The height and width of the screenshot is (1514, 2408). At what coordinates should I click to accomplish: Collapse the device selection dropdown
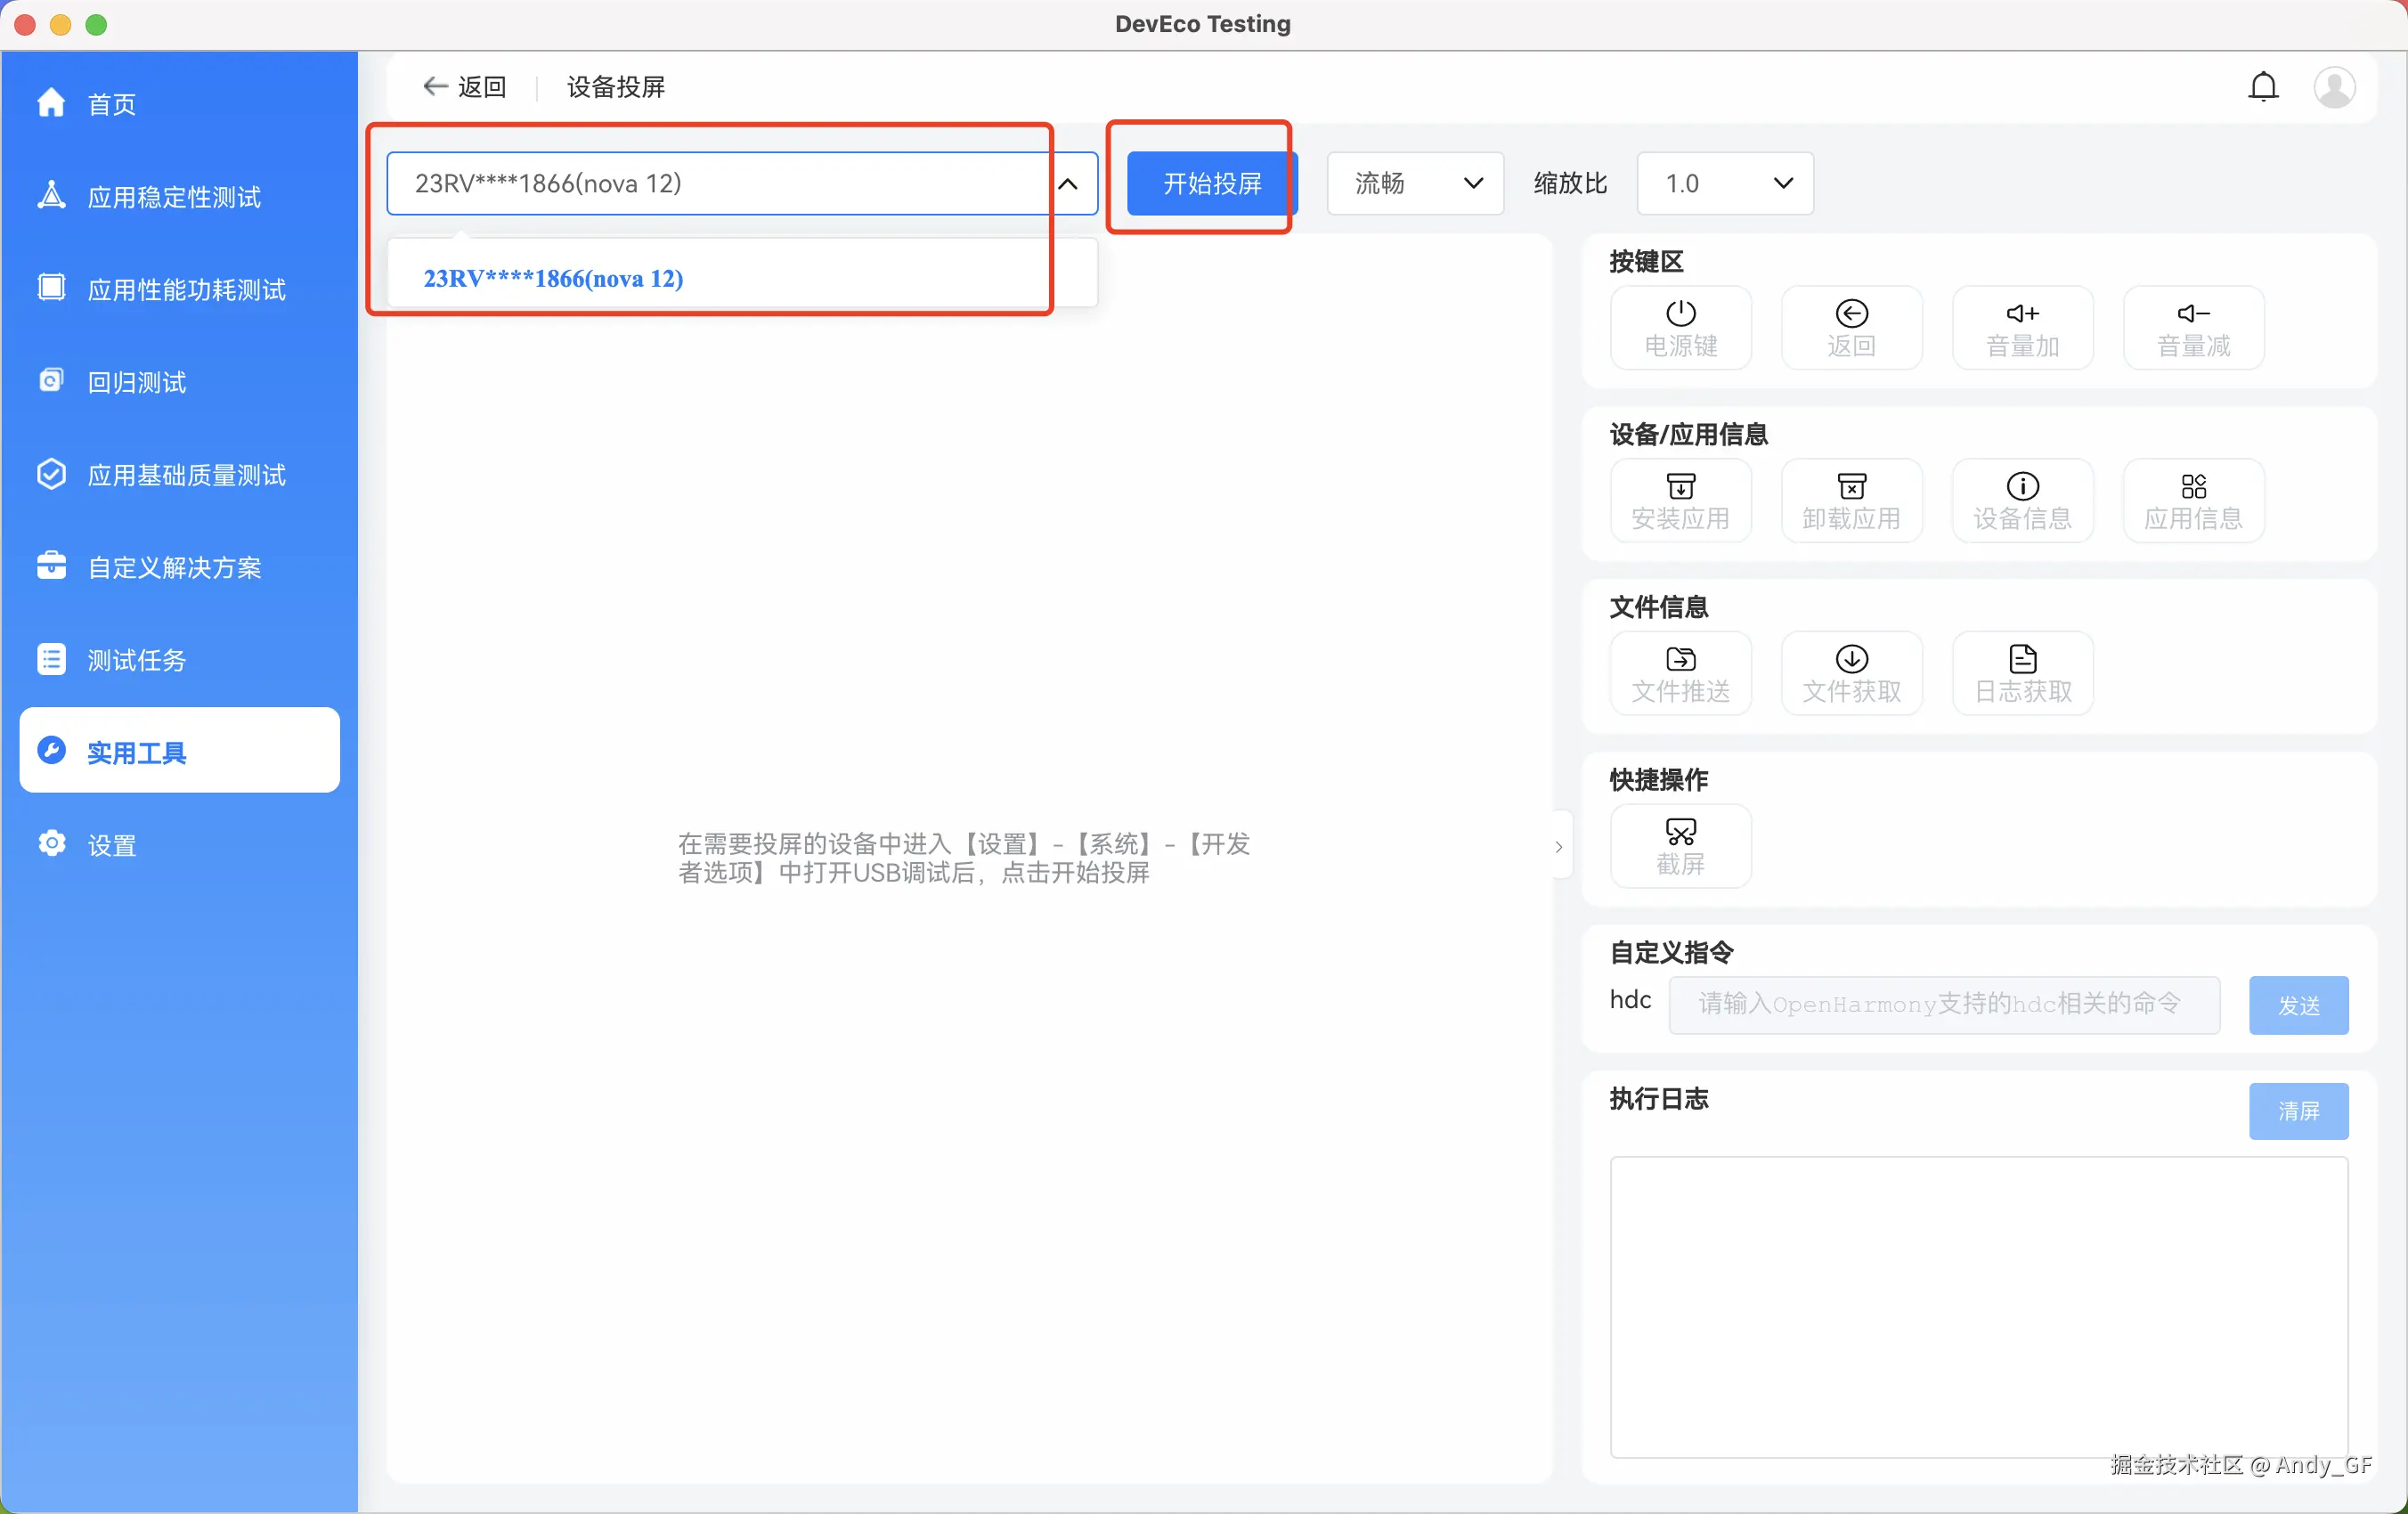(x=1068, y=184)
